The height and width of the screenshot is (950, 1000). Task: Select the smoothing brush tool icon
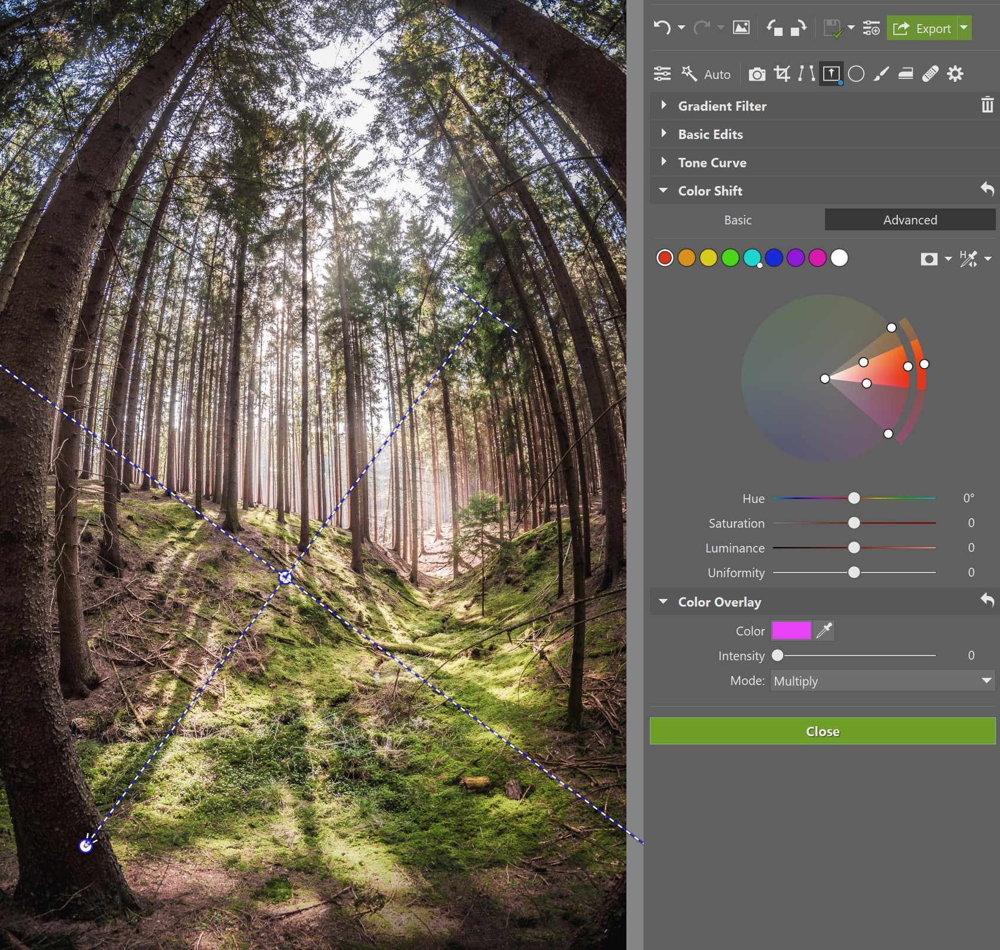point(906,74)
